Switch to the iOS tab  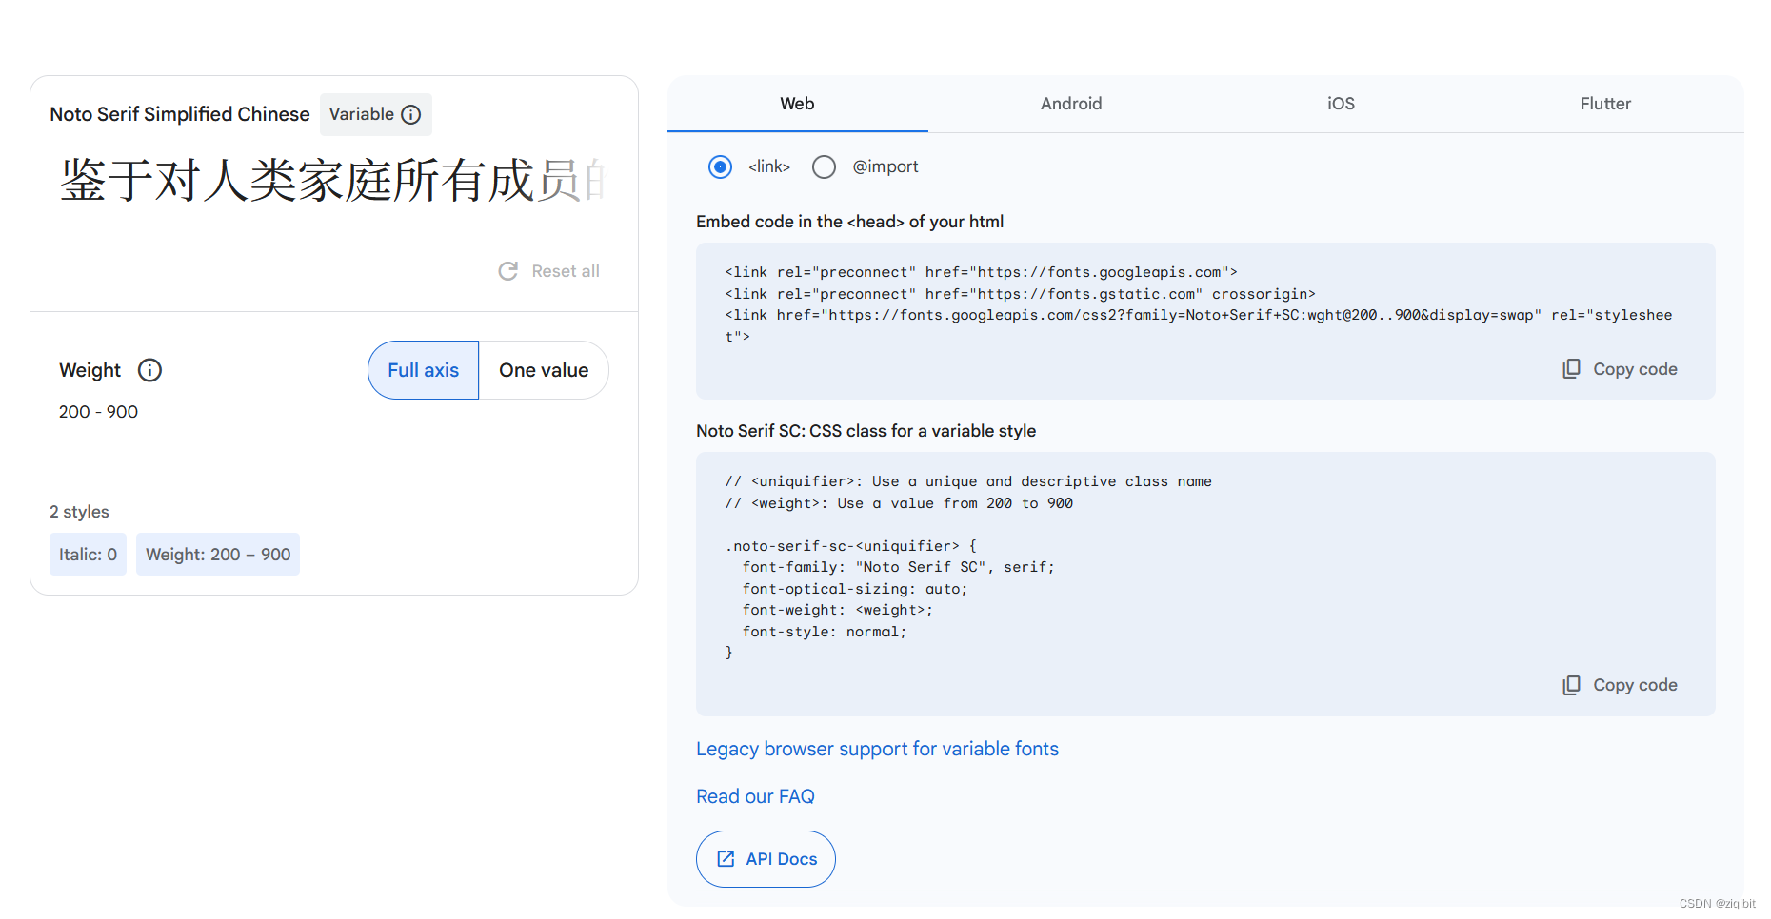click(1341, 104)
